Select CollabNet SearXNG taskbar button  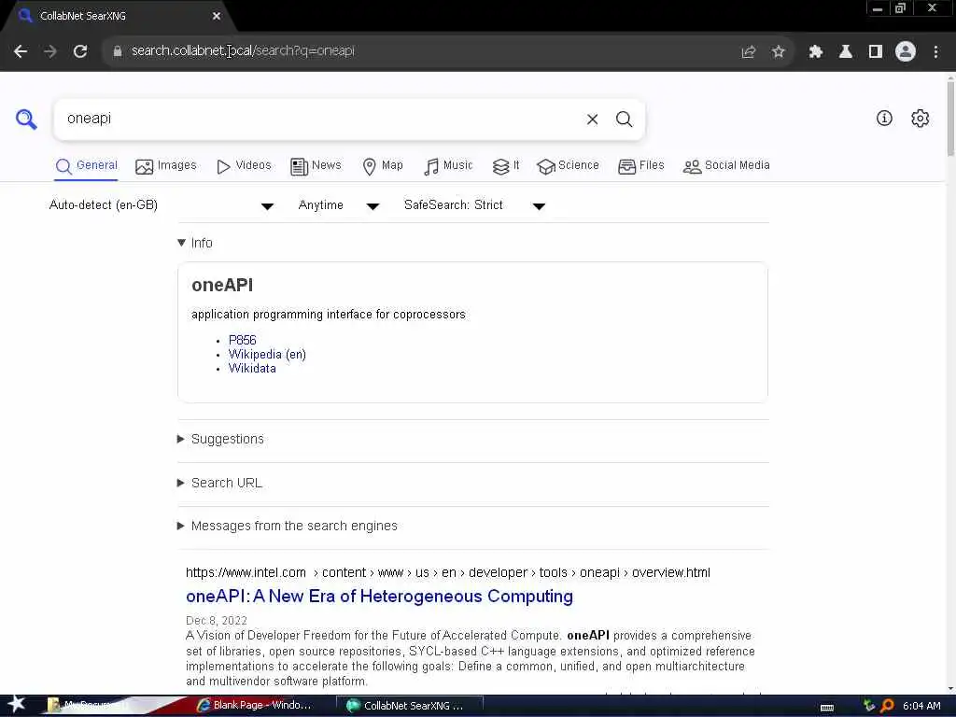[410, 706]
